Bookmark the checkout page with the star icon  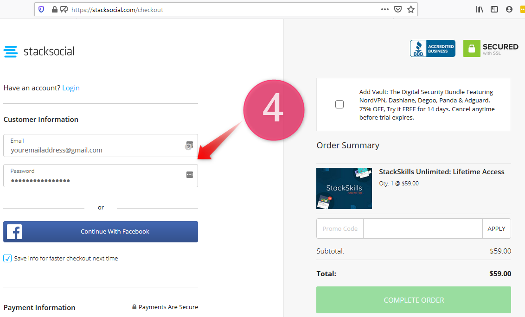coord(410,9)
